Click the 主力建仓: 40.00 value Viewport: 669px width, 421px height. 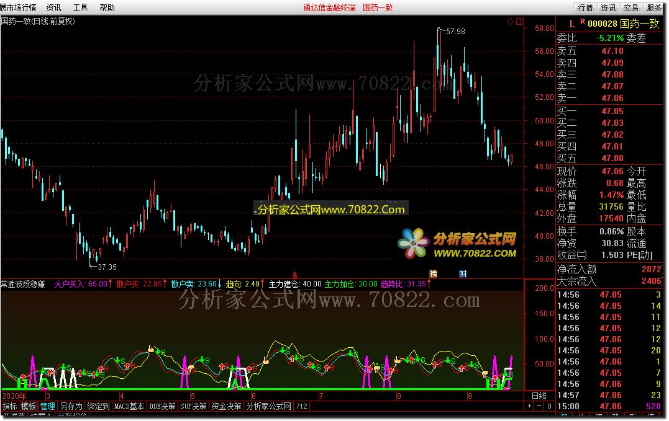point(295,284)
